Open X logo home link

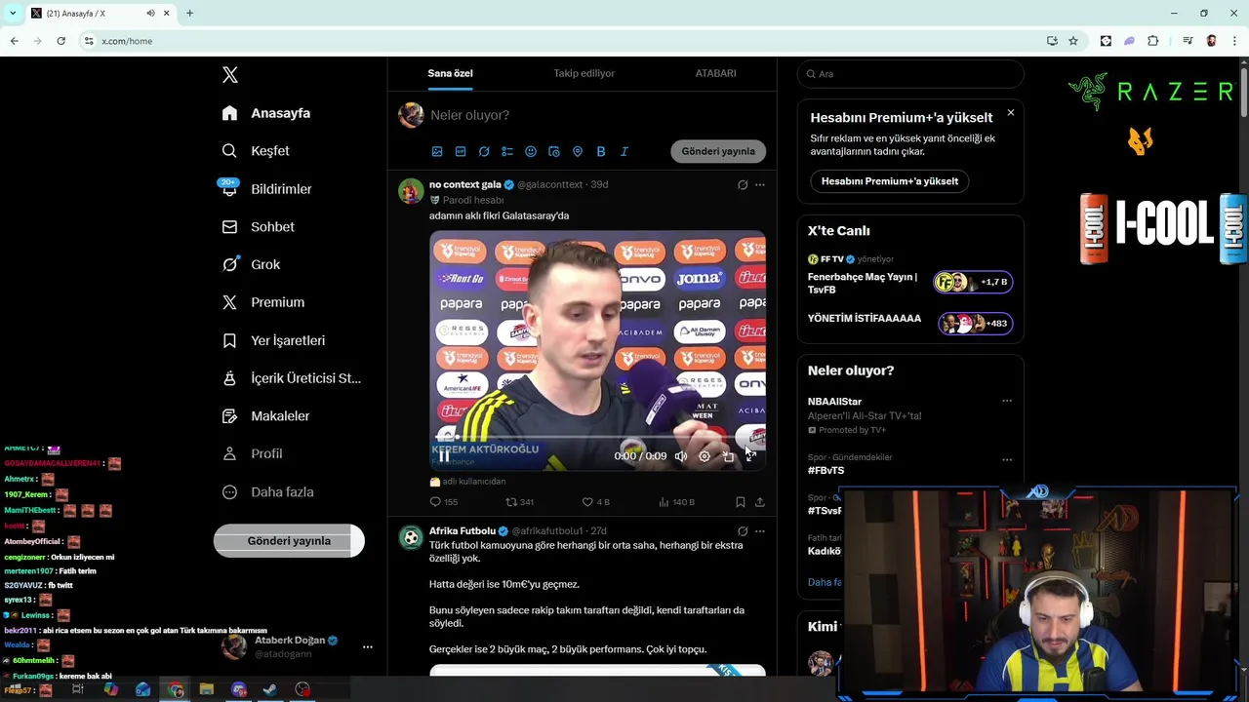pyautogui.click(x=229, y=75)
